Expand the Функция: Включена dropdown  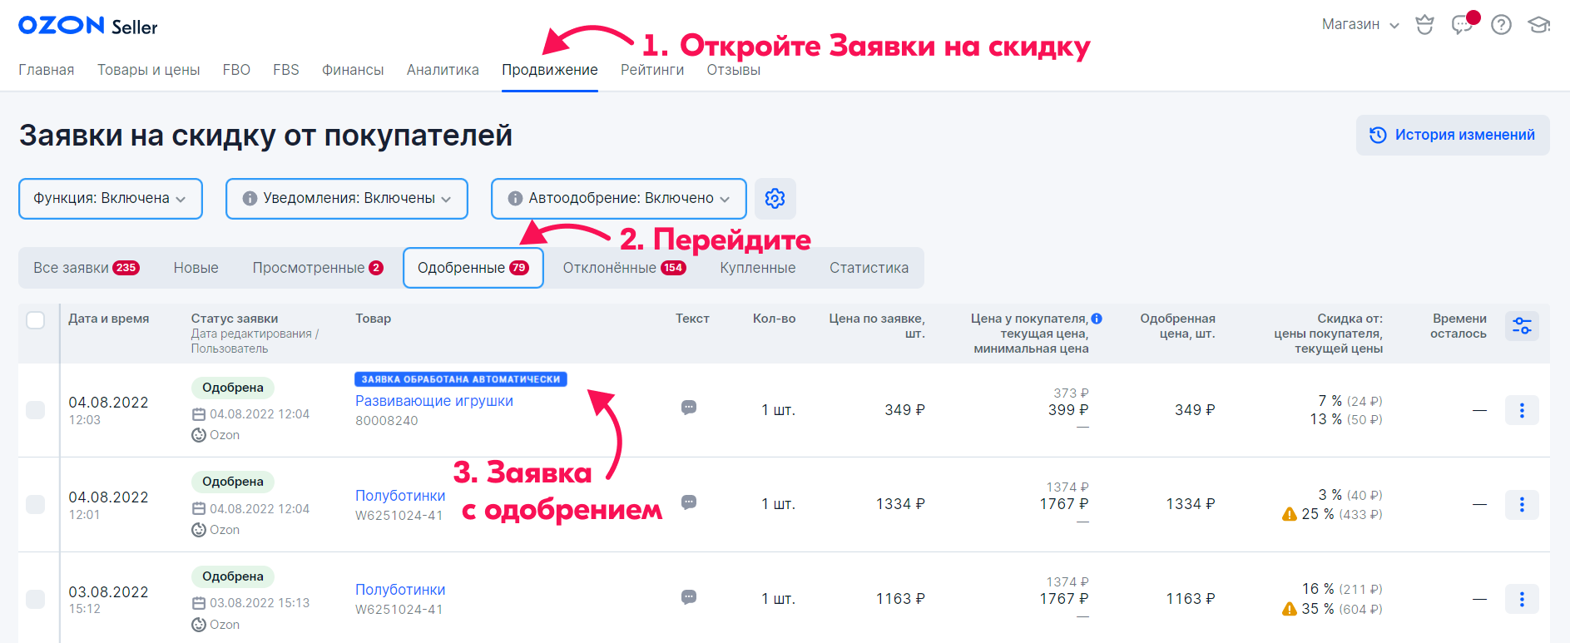pos(110,199)
